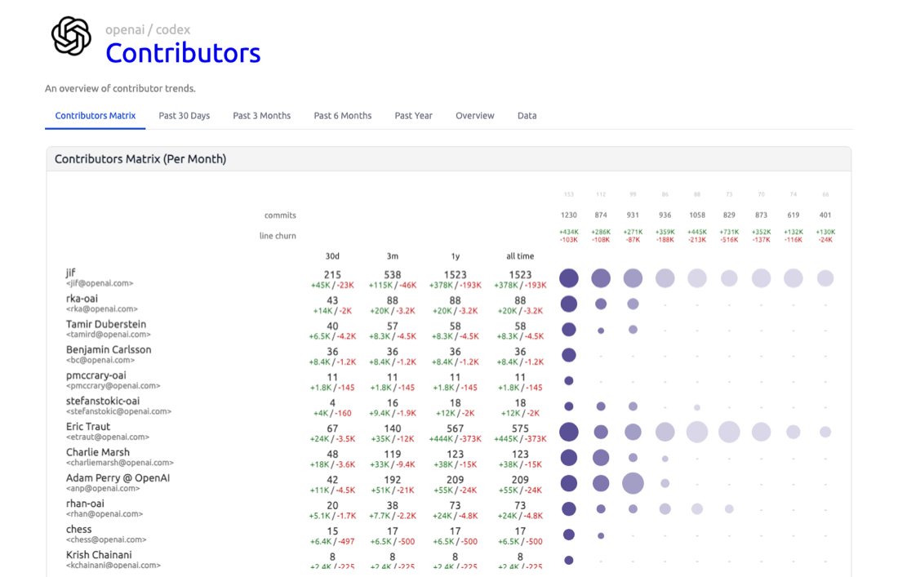Click Benjamin Carlsson's single month bubble
Image resolution: width=898 pixels, height=577 pixels.
tap(569, 355)
